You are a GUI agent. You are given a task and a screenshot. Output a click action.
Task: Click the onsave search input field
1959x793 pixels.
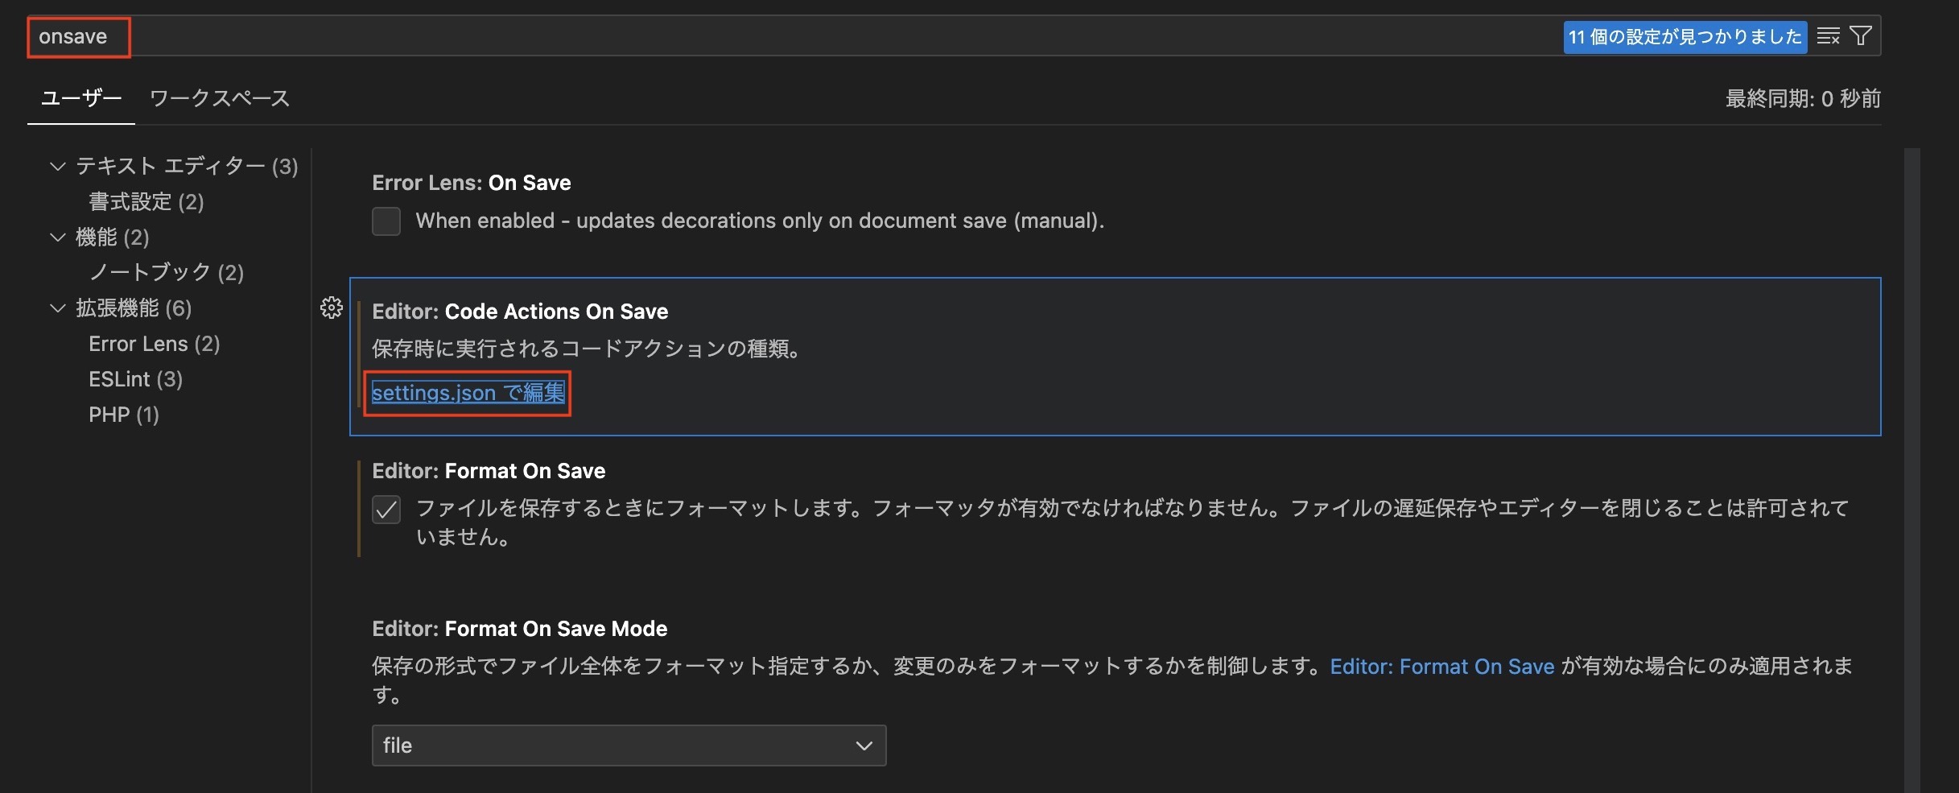(77, 35)
